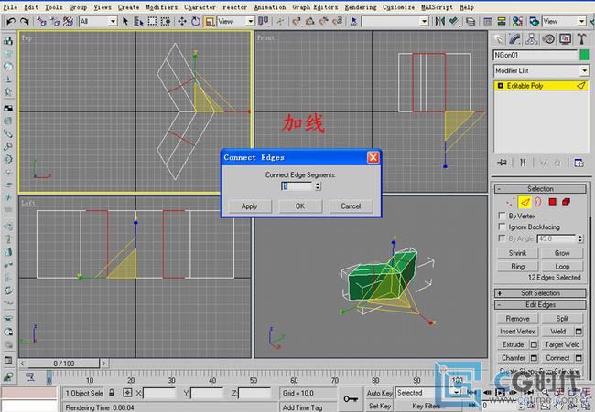Image resolution: width=595 pixels, height=412 pixels.
Task: Click the Pin Stack icon
Action: coord(503,163)
